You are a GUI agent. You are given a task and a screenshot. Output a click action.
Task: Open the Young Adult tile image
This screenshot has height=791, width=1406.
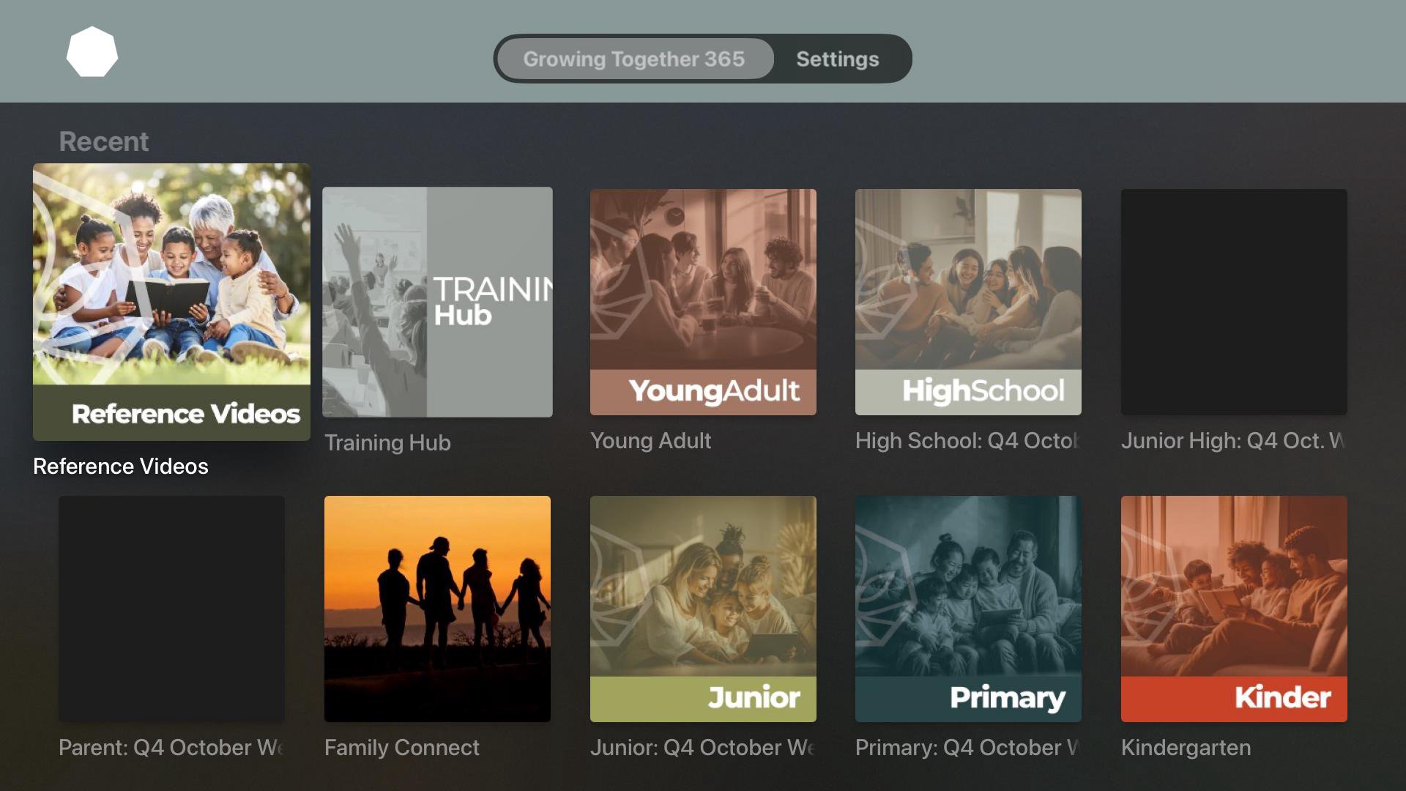[x=703, y=302]
